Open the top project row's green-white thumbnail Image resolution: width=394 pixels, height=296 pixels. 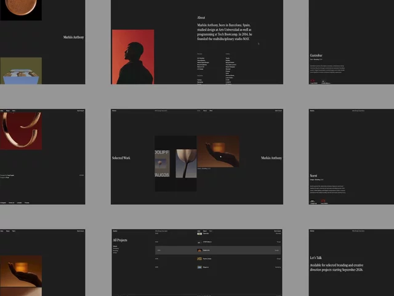[199, 234]
